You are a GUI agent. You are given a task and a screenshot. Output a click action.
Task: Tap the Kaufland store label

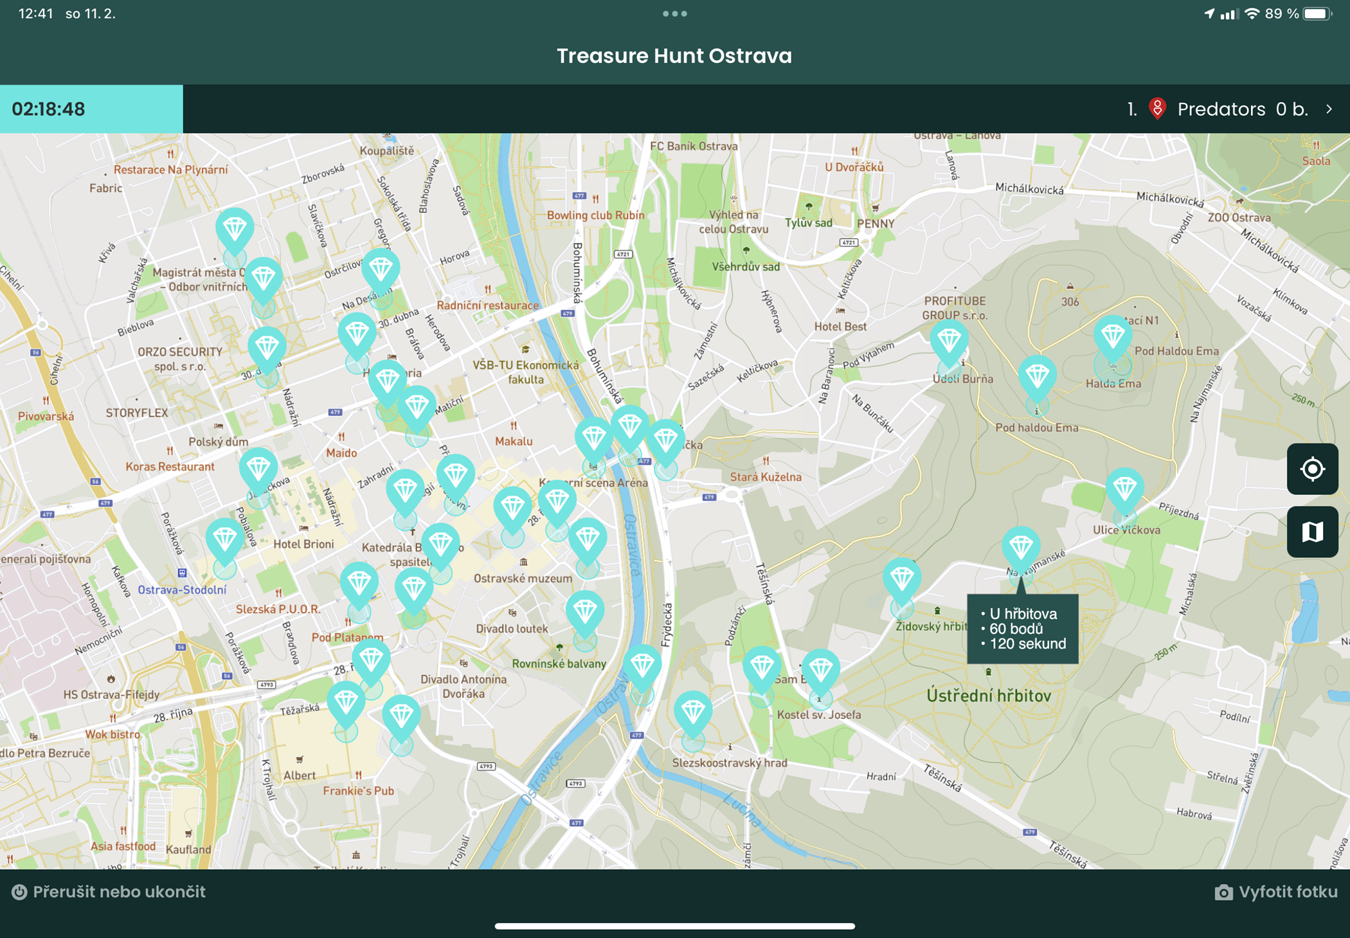tap(188, 849)
